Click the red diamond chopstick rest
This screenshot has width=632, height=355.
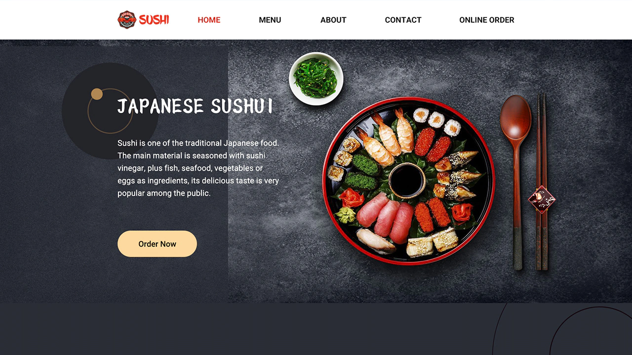(542, 199)
